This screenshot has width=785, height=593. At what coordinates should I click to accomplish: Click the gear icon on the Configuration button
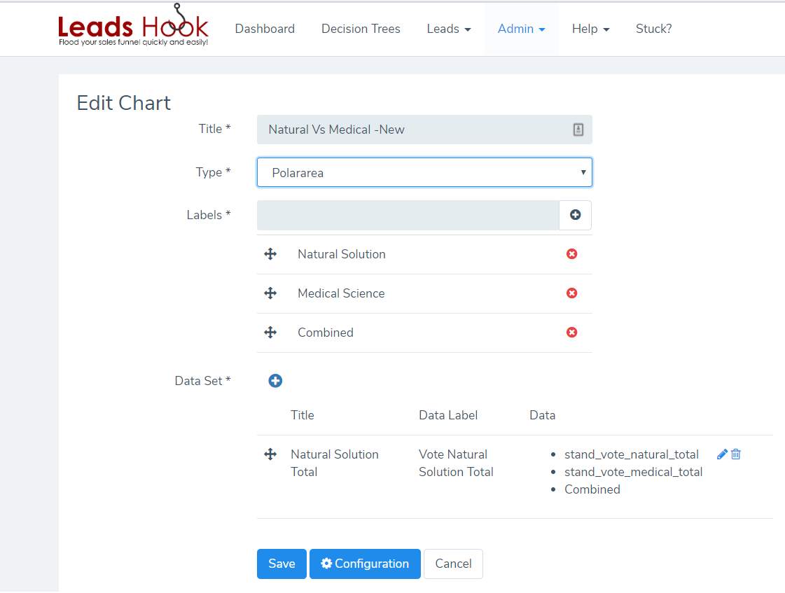(325, 564)
